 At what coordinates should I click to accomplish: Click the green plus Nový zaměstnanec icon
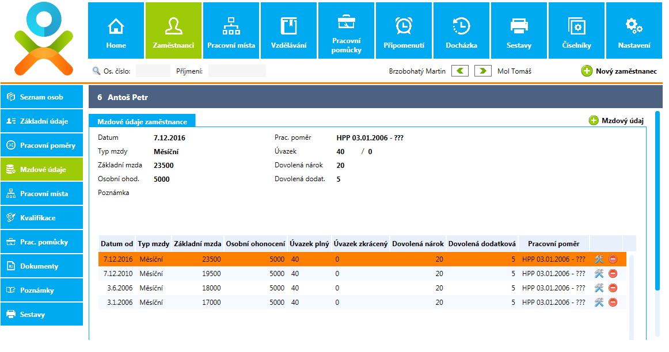click(x=587, y=71)
